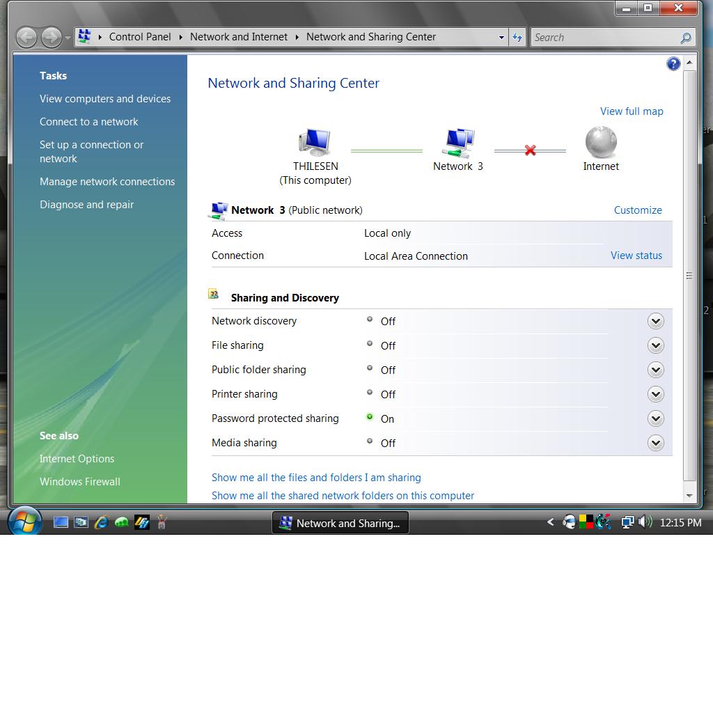Click the colored squares icon in the tray
The height and width of the screenshot is (713, 713).
coord(586,522)
